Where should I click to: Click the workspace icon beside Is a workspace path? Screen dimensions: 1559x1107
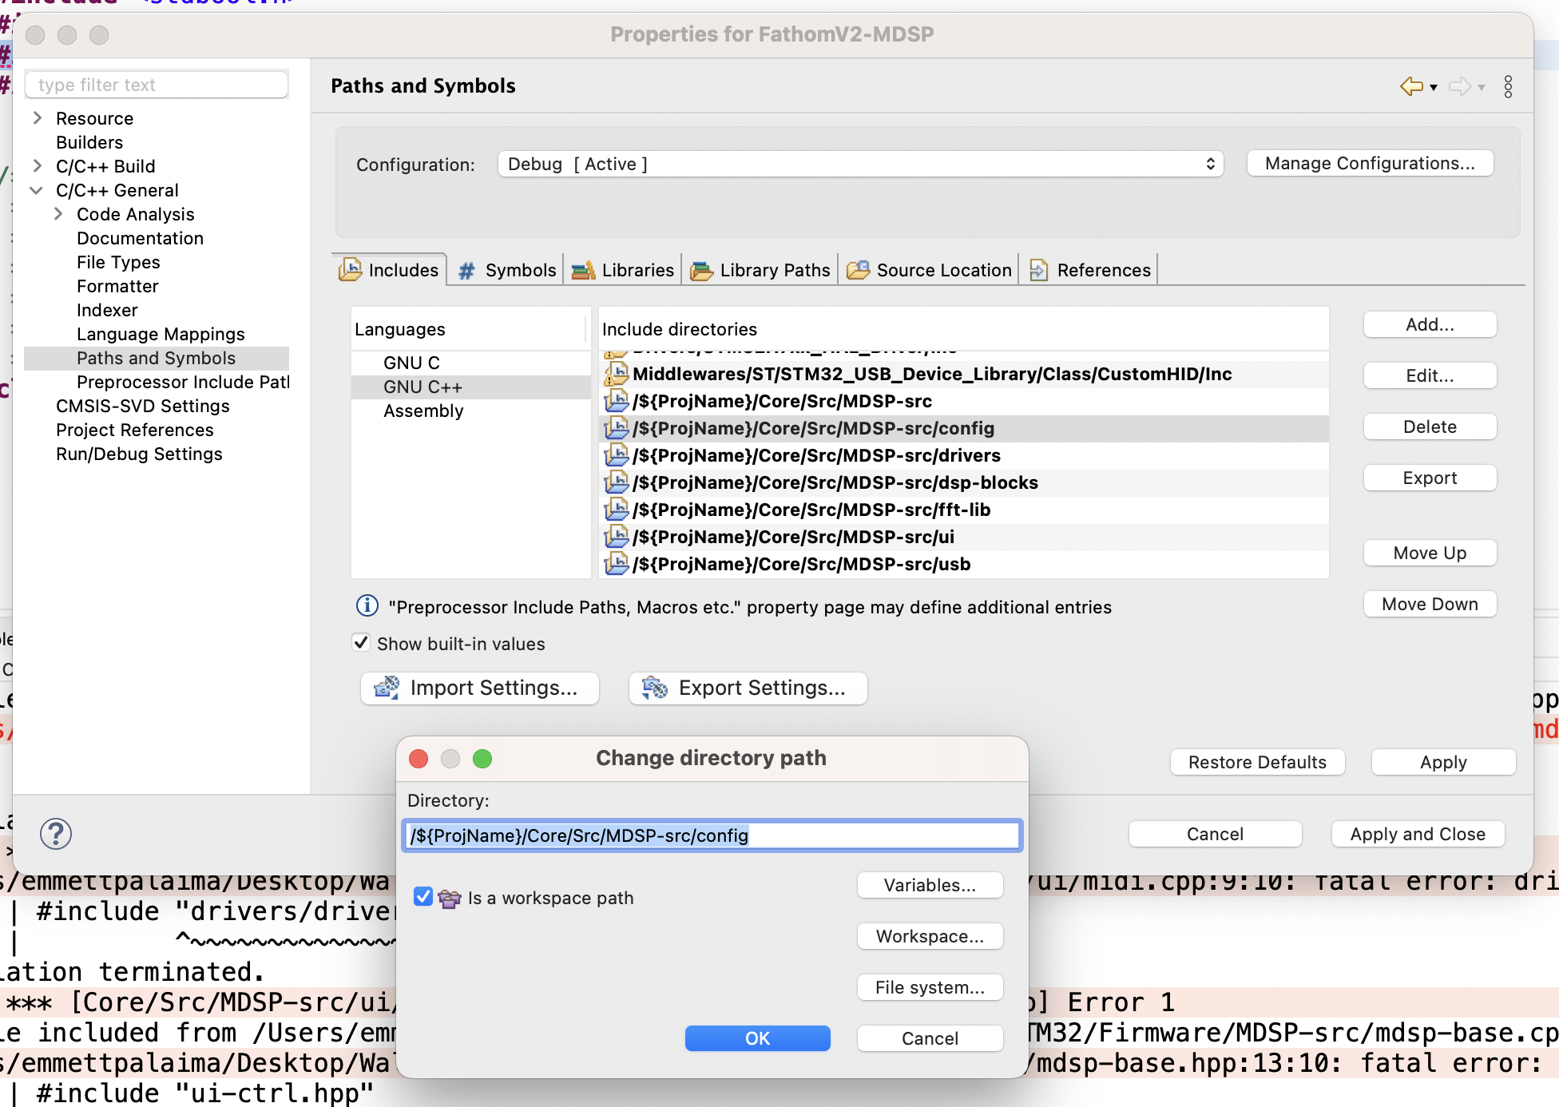click(449, 899)
